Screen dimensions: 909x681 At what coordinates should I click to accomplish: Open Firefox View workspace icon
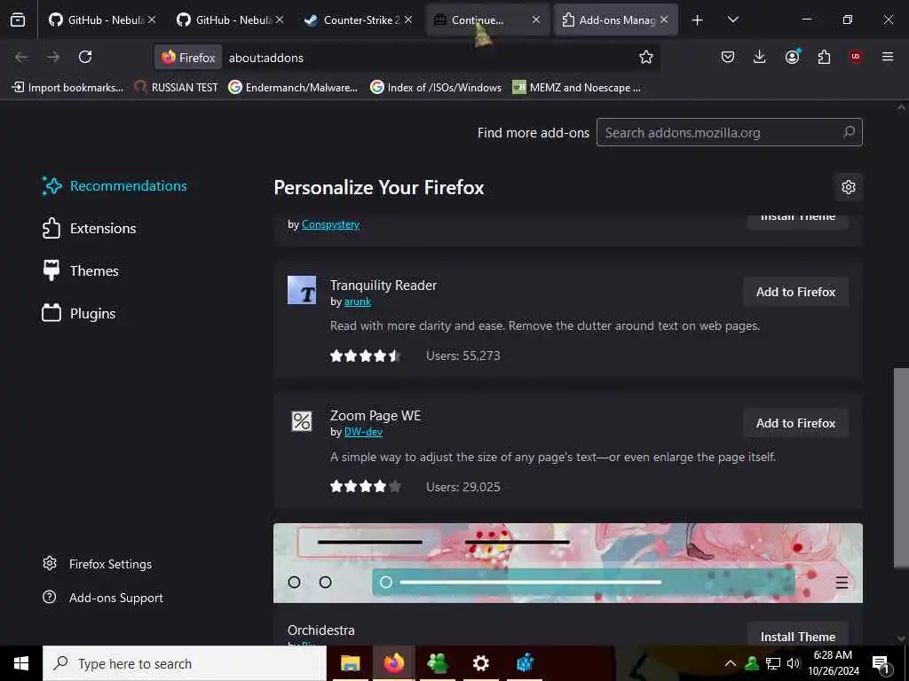tap(18, 20)
